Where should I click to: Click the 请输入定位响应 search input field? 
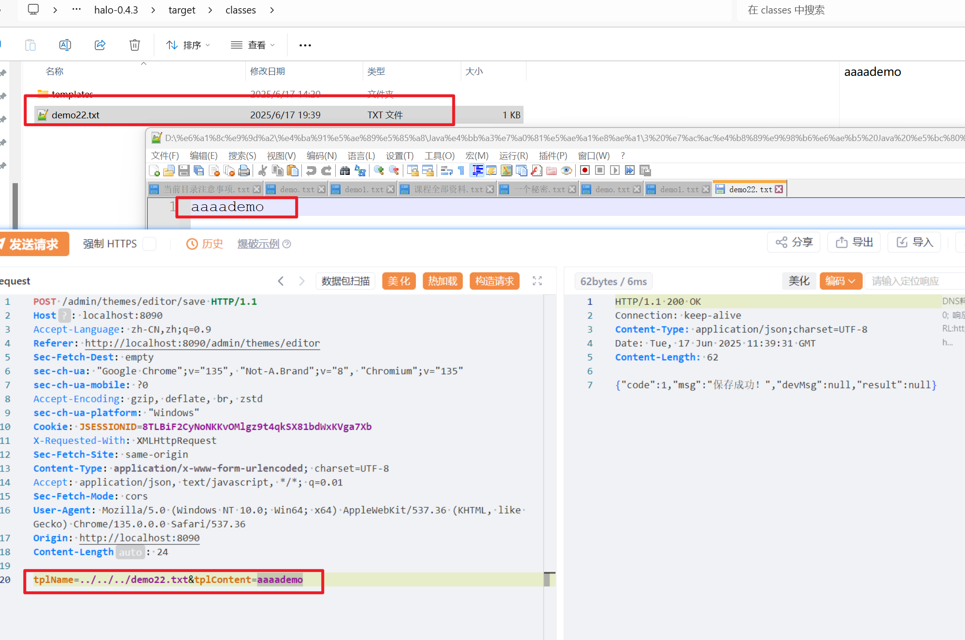(913, 281)
